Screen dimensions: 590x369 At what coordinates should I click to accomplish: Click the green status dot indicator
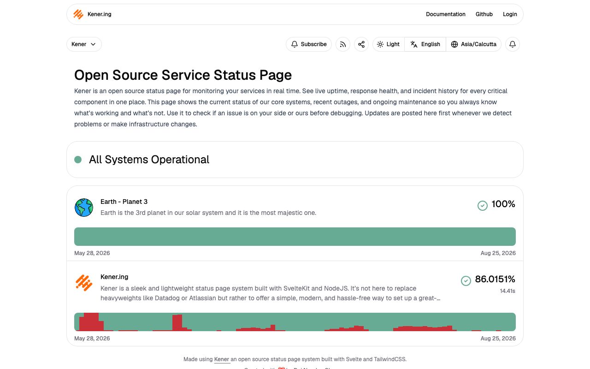[x=78, y=160]
